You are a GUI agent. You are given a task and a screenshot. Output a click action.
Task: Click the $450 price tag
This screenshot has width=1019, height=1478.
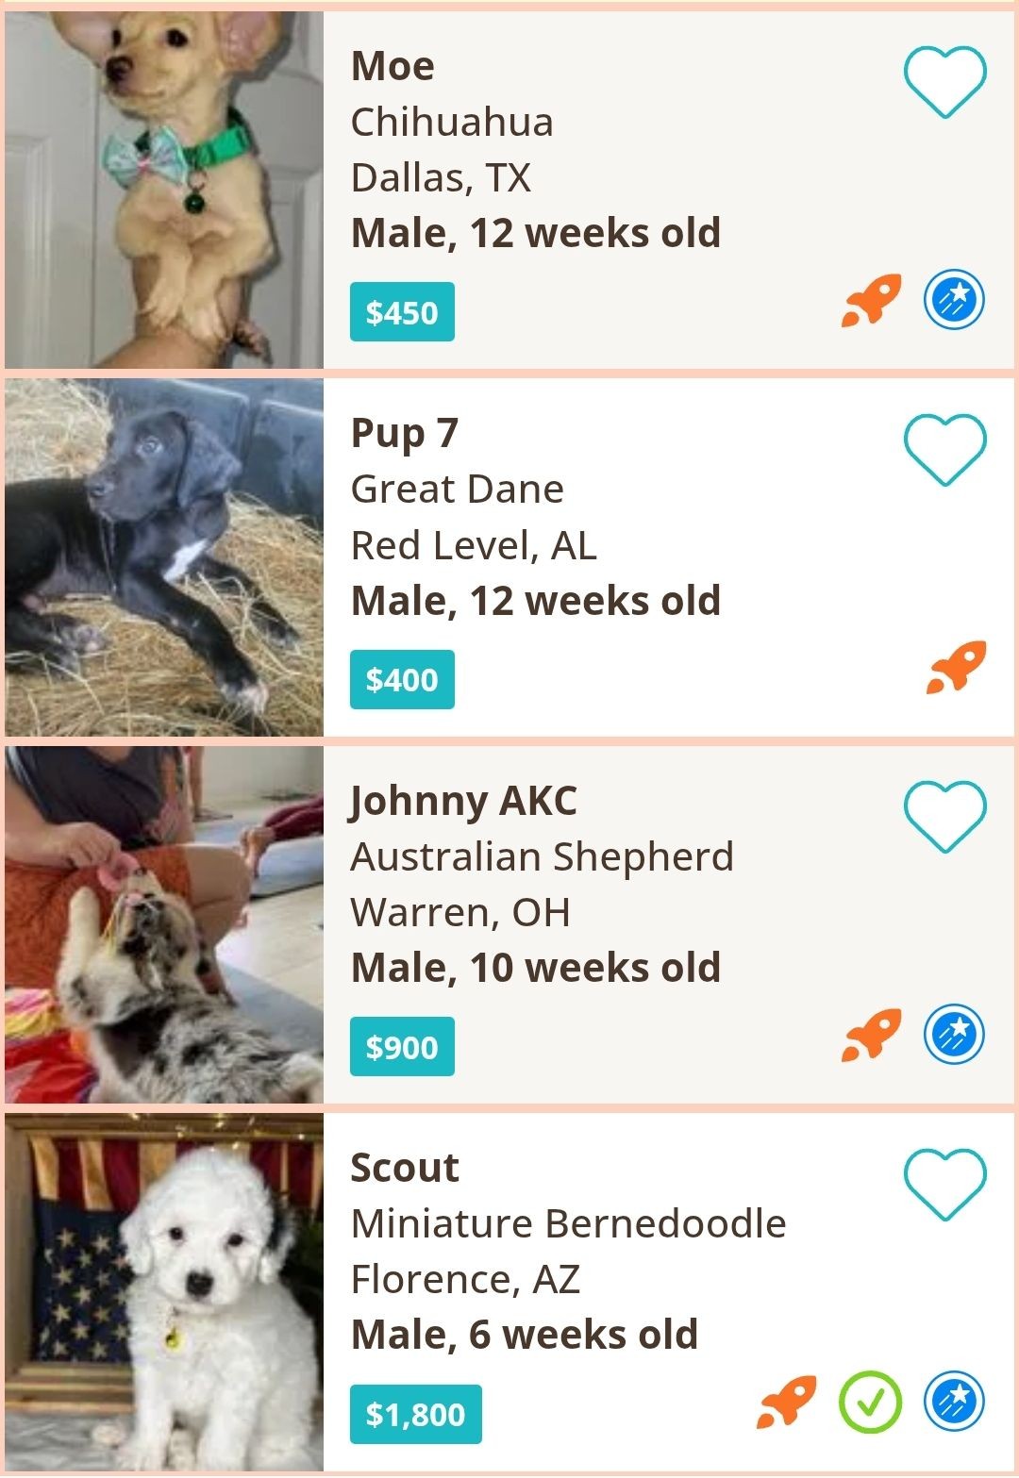402,312
